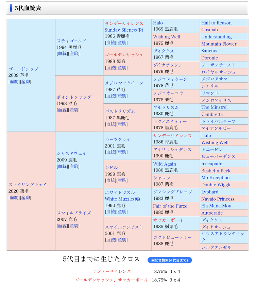The height and width of the screenshot is (286, 255).
Task: Open シビル's 血統 link
Action: pos(111,180)
